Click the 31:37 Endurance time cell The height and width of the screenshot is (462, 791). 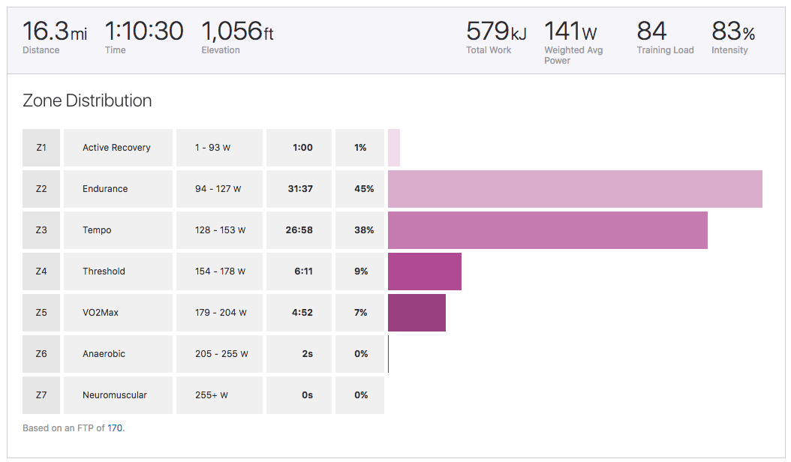pos(299,189)
